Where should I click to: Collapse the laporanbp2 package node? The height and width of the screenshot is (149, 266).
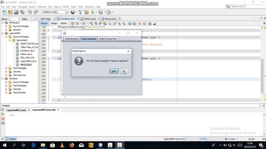point(10,40)
